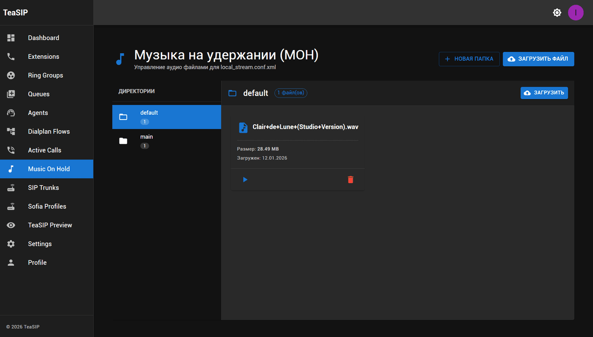The image size is (593, 337).
Task: Select the default directory row
Action: [x=167, y=117]
